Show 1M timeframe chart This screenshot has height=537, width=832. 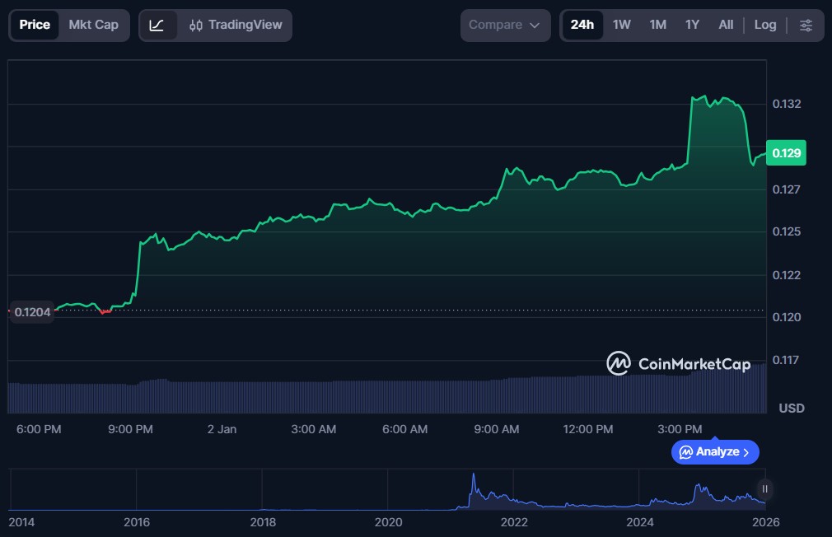(657, 25)
